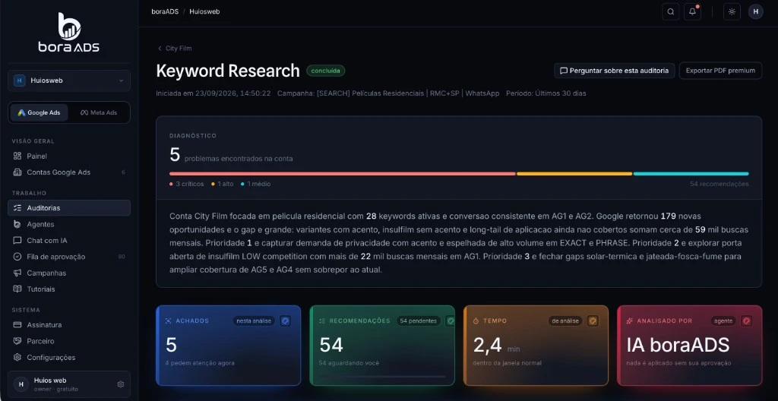Toggle the light/dark theme sun icon
Viewport: 778px width, 401px height.
pyautogui.click(x=732, y=12)
